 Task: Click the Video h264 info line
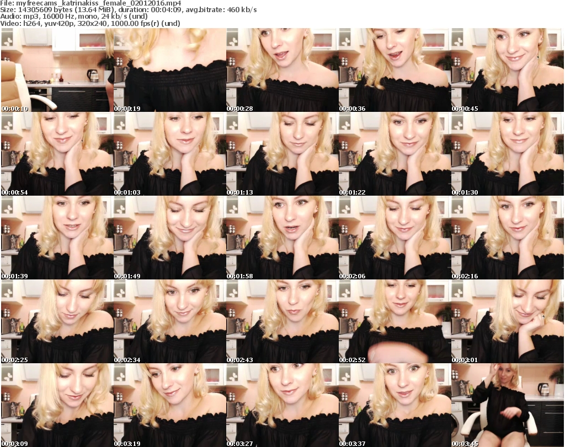point(90,23)
